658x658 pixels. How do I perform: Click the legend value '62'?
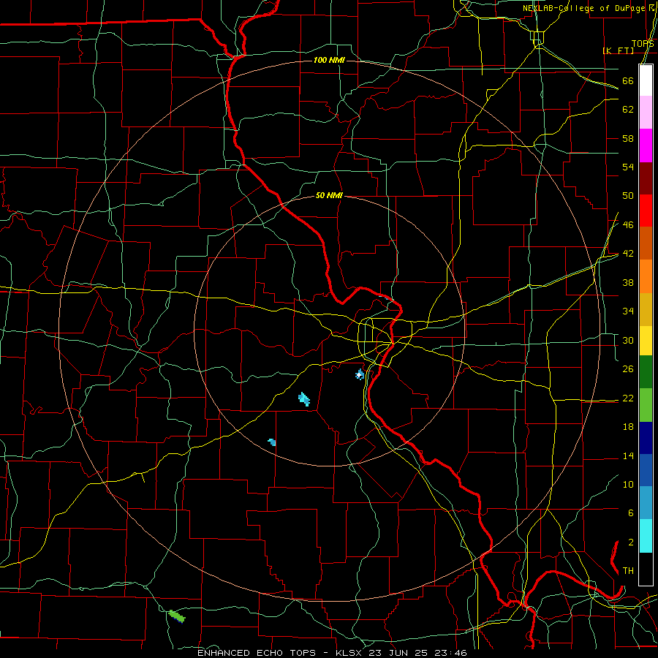pyautogui.click(x=628, y=110)
